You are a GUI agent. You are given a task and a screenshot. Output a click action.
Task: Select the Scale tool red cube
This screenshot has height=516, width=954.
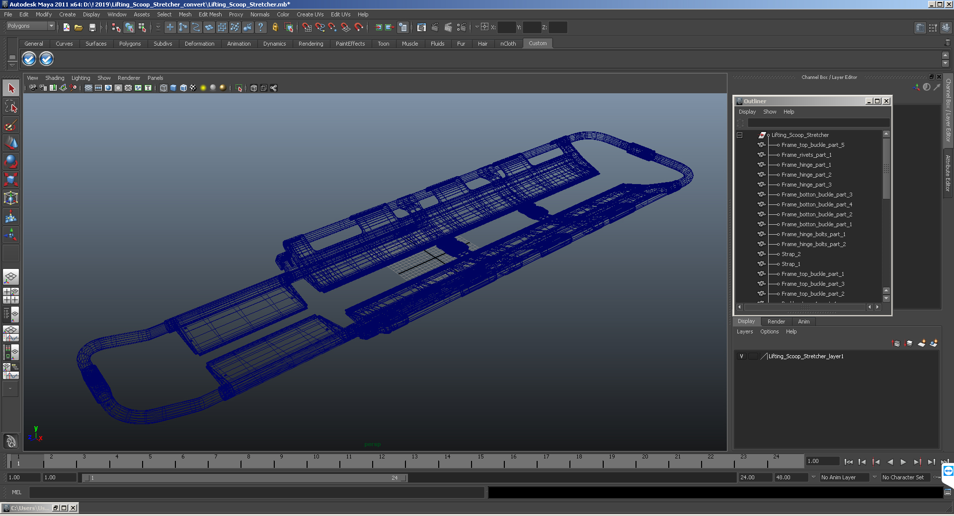point(11,180)
